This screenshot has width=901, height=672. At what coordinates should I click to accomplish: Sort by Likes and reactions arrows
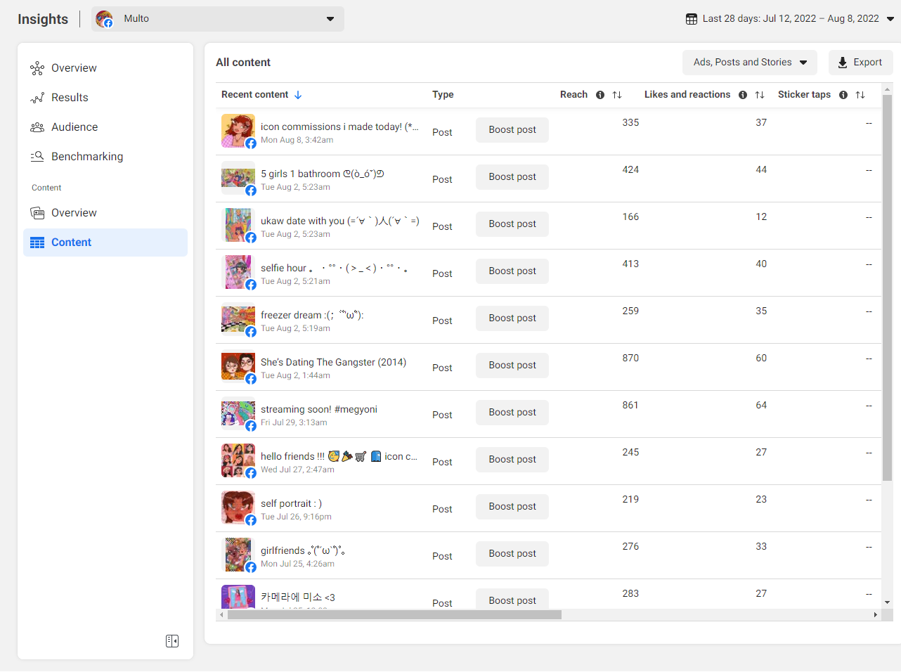[x=760, y=95]
